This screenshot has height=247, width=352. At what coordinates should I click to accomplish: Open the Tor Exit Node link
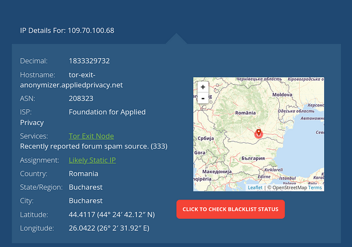pos(91,136)
